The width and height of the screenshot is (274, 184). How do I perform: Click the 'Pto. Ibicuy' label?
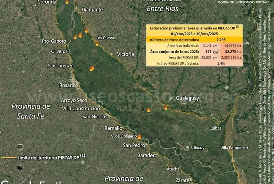(x=195, y=148)
